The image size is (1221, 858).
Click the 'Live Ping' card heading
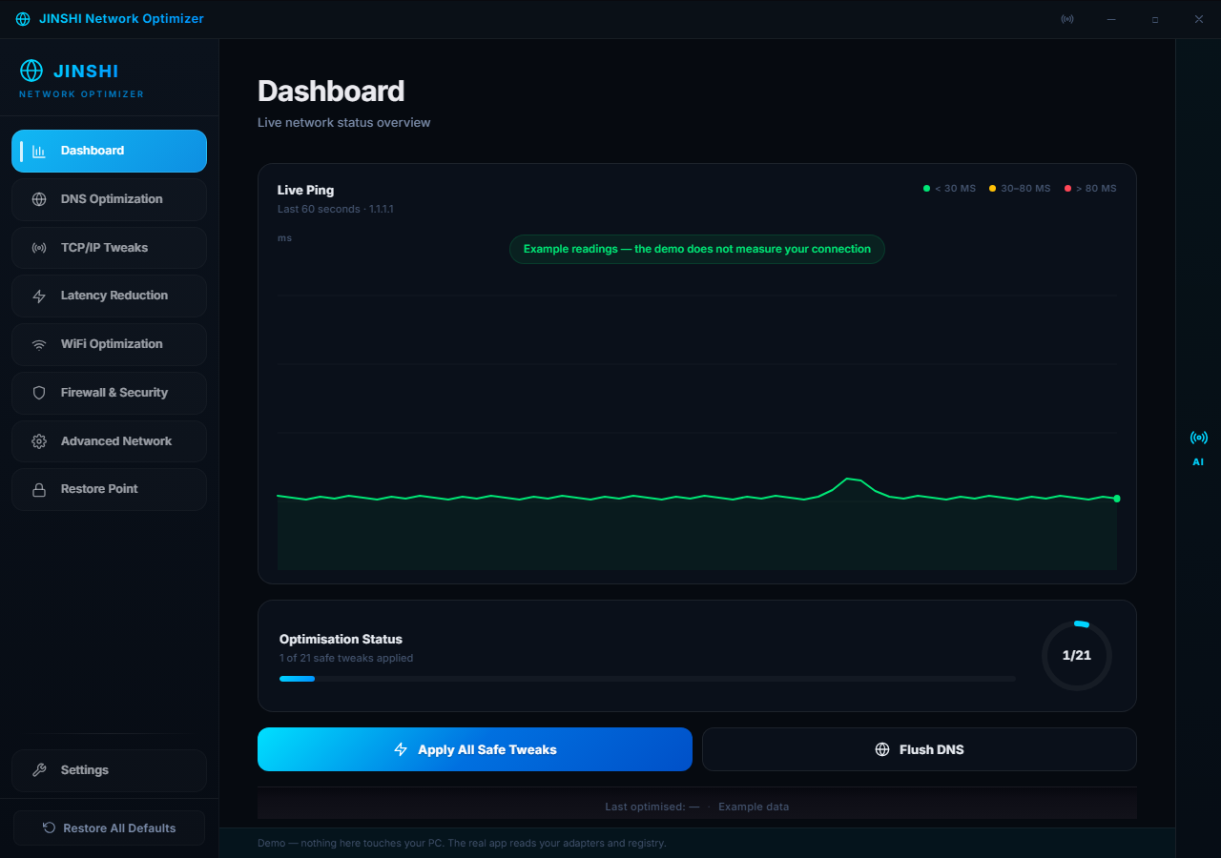click(x=306, y=190)
